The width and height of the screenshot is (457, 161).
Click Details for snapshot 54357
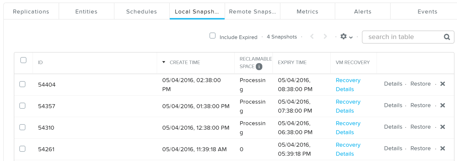[x=393, y=105]
